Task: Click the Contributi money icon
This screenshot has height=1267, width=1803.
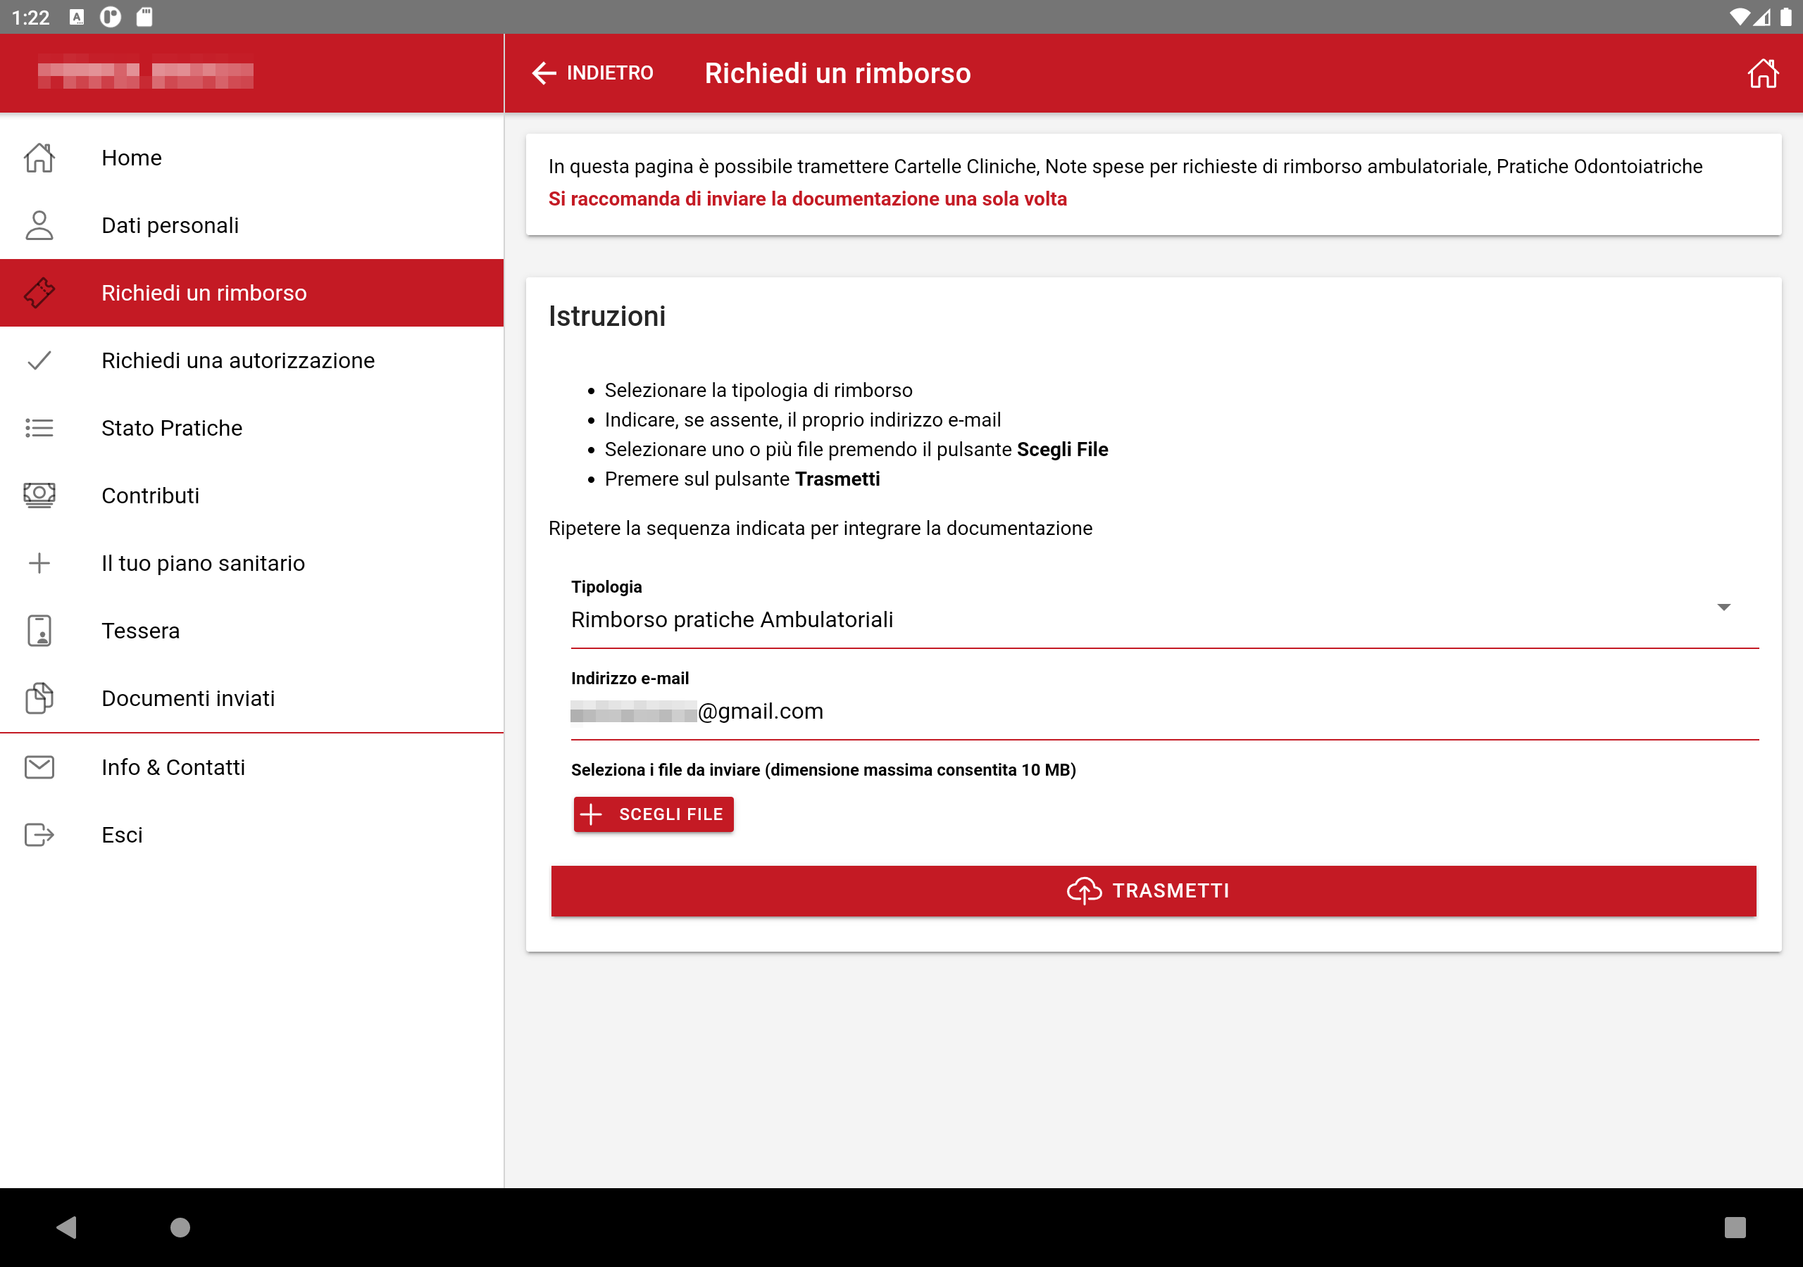Action: 39,496
